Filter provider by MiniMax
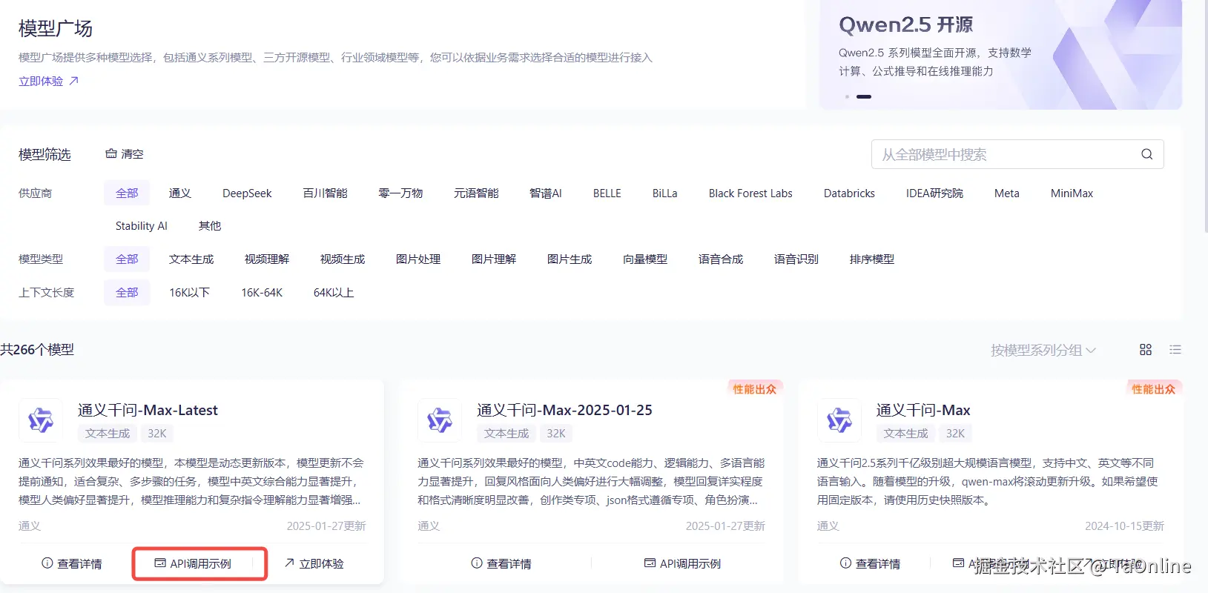The image size is (1208, 593). pyautogui.click(x=1072, y=193)
